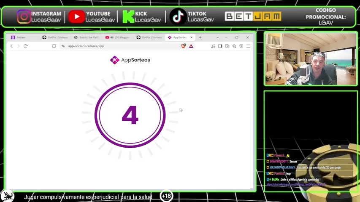Image resolution: width=360 pixels, height=202 pixels.
Task: Reload the AppSorteos page
Action: (x=25, y=46)
